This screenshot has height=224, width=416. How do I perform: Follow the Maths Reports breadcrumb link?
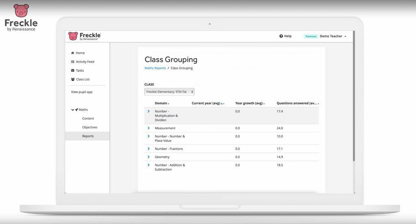pos(155,68)
